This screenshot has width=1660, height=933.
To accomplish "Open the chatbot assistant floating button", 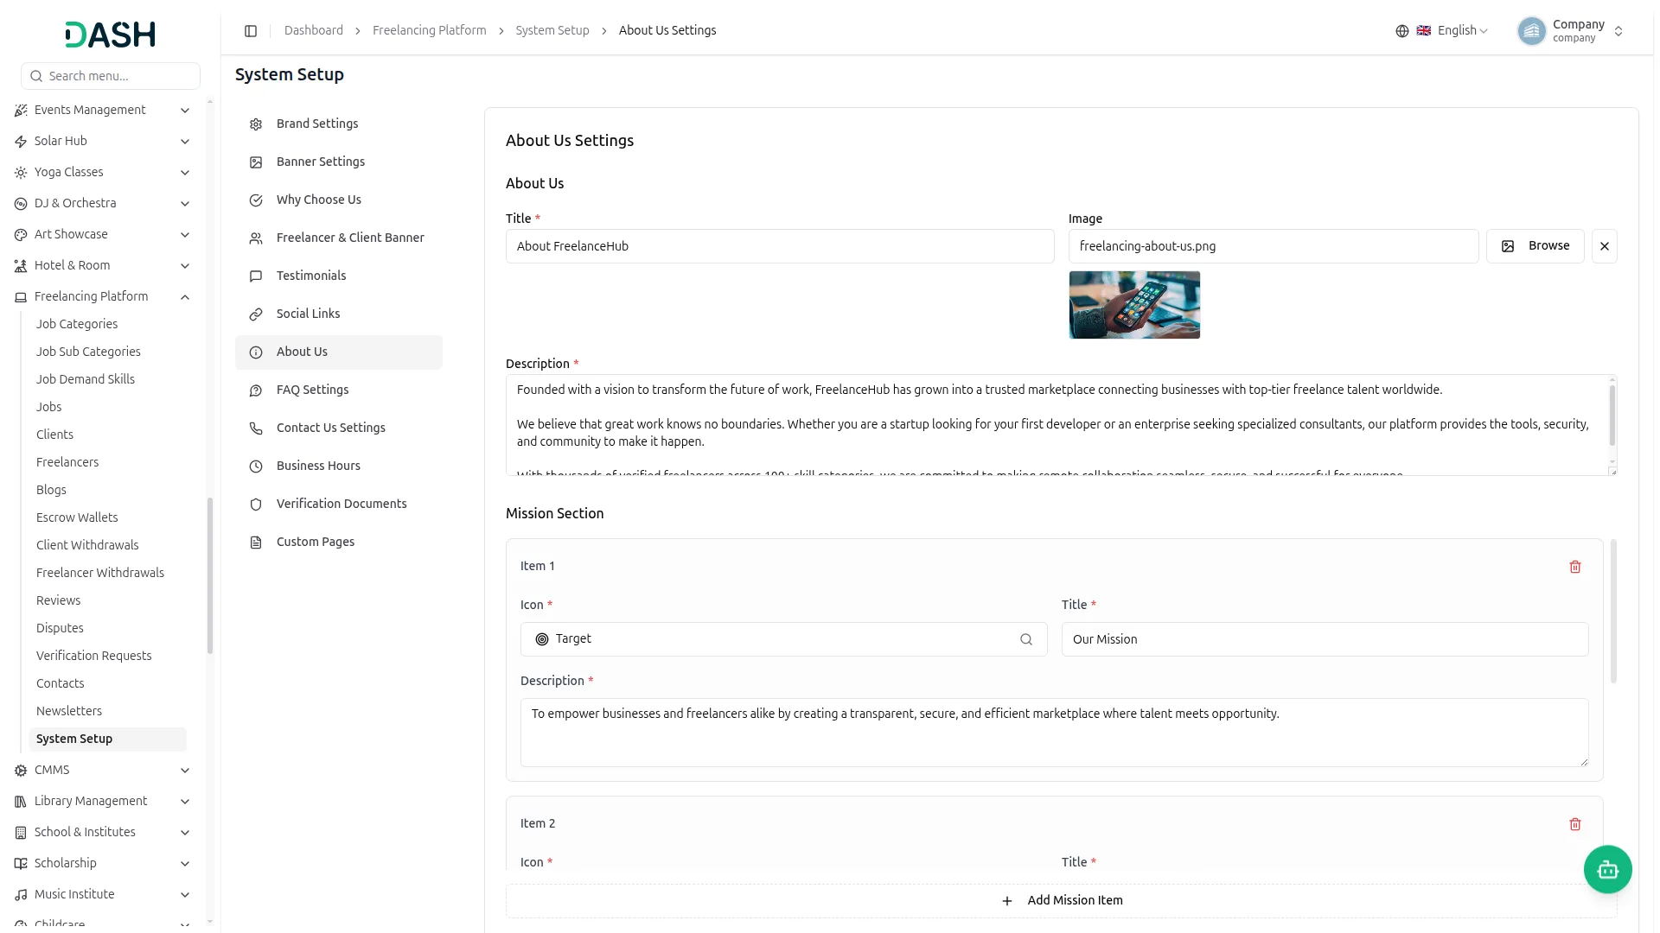I will tap(1607, 869).
